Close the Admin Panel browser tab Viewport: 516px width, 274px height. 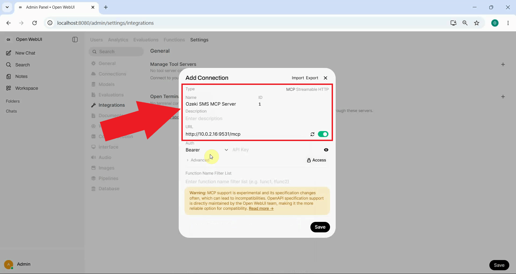tap(93, 7)
